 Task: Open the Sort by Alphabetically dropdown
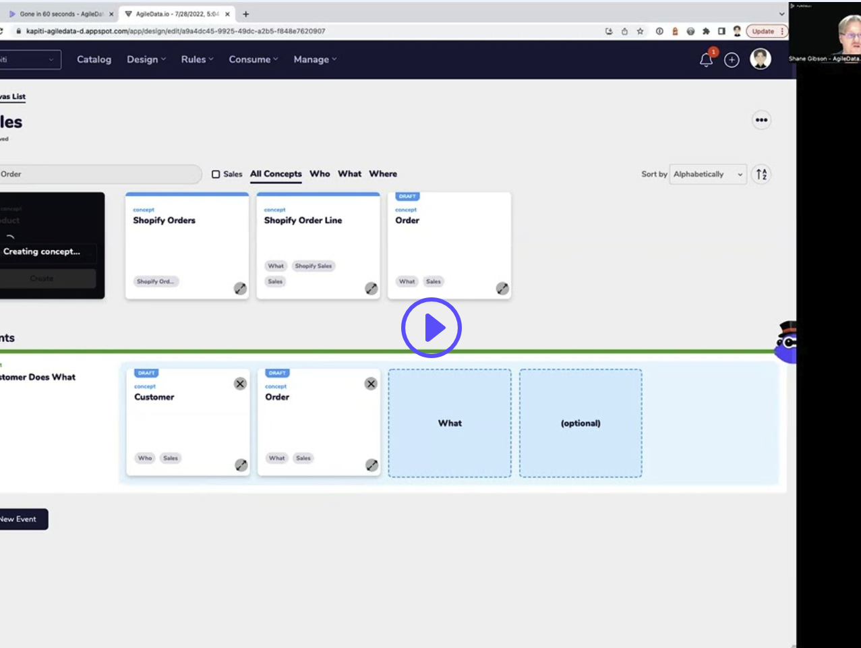[x=707, y=174]
